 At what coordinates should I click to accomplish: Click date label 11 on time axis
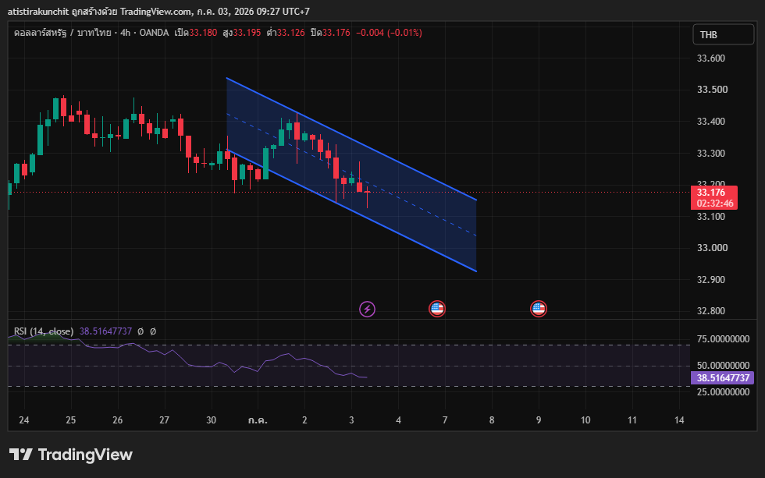pyautogui.click(x=632, y=420)
